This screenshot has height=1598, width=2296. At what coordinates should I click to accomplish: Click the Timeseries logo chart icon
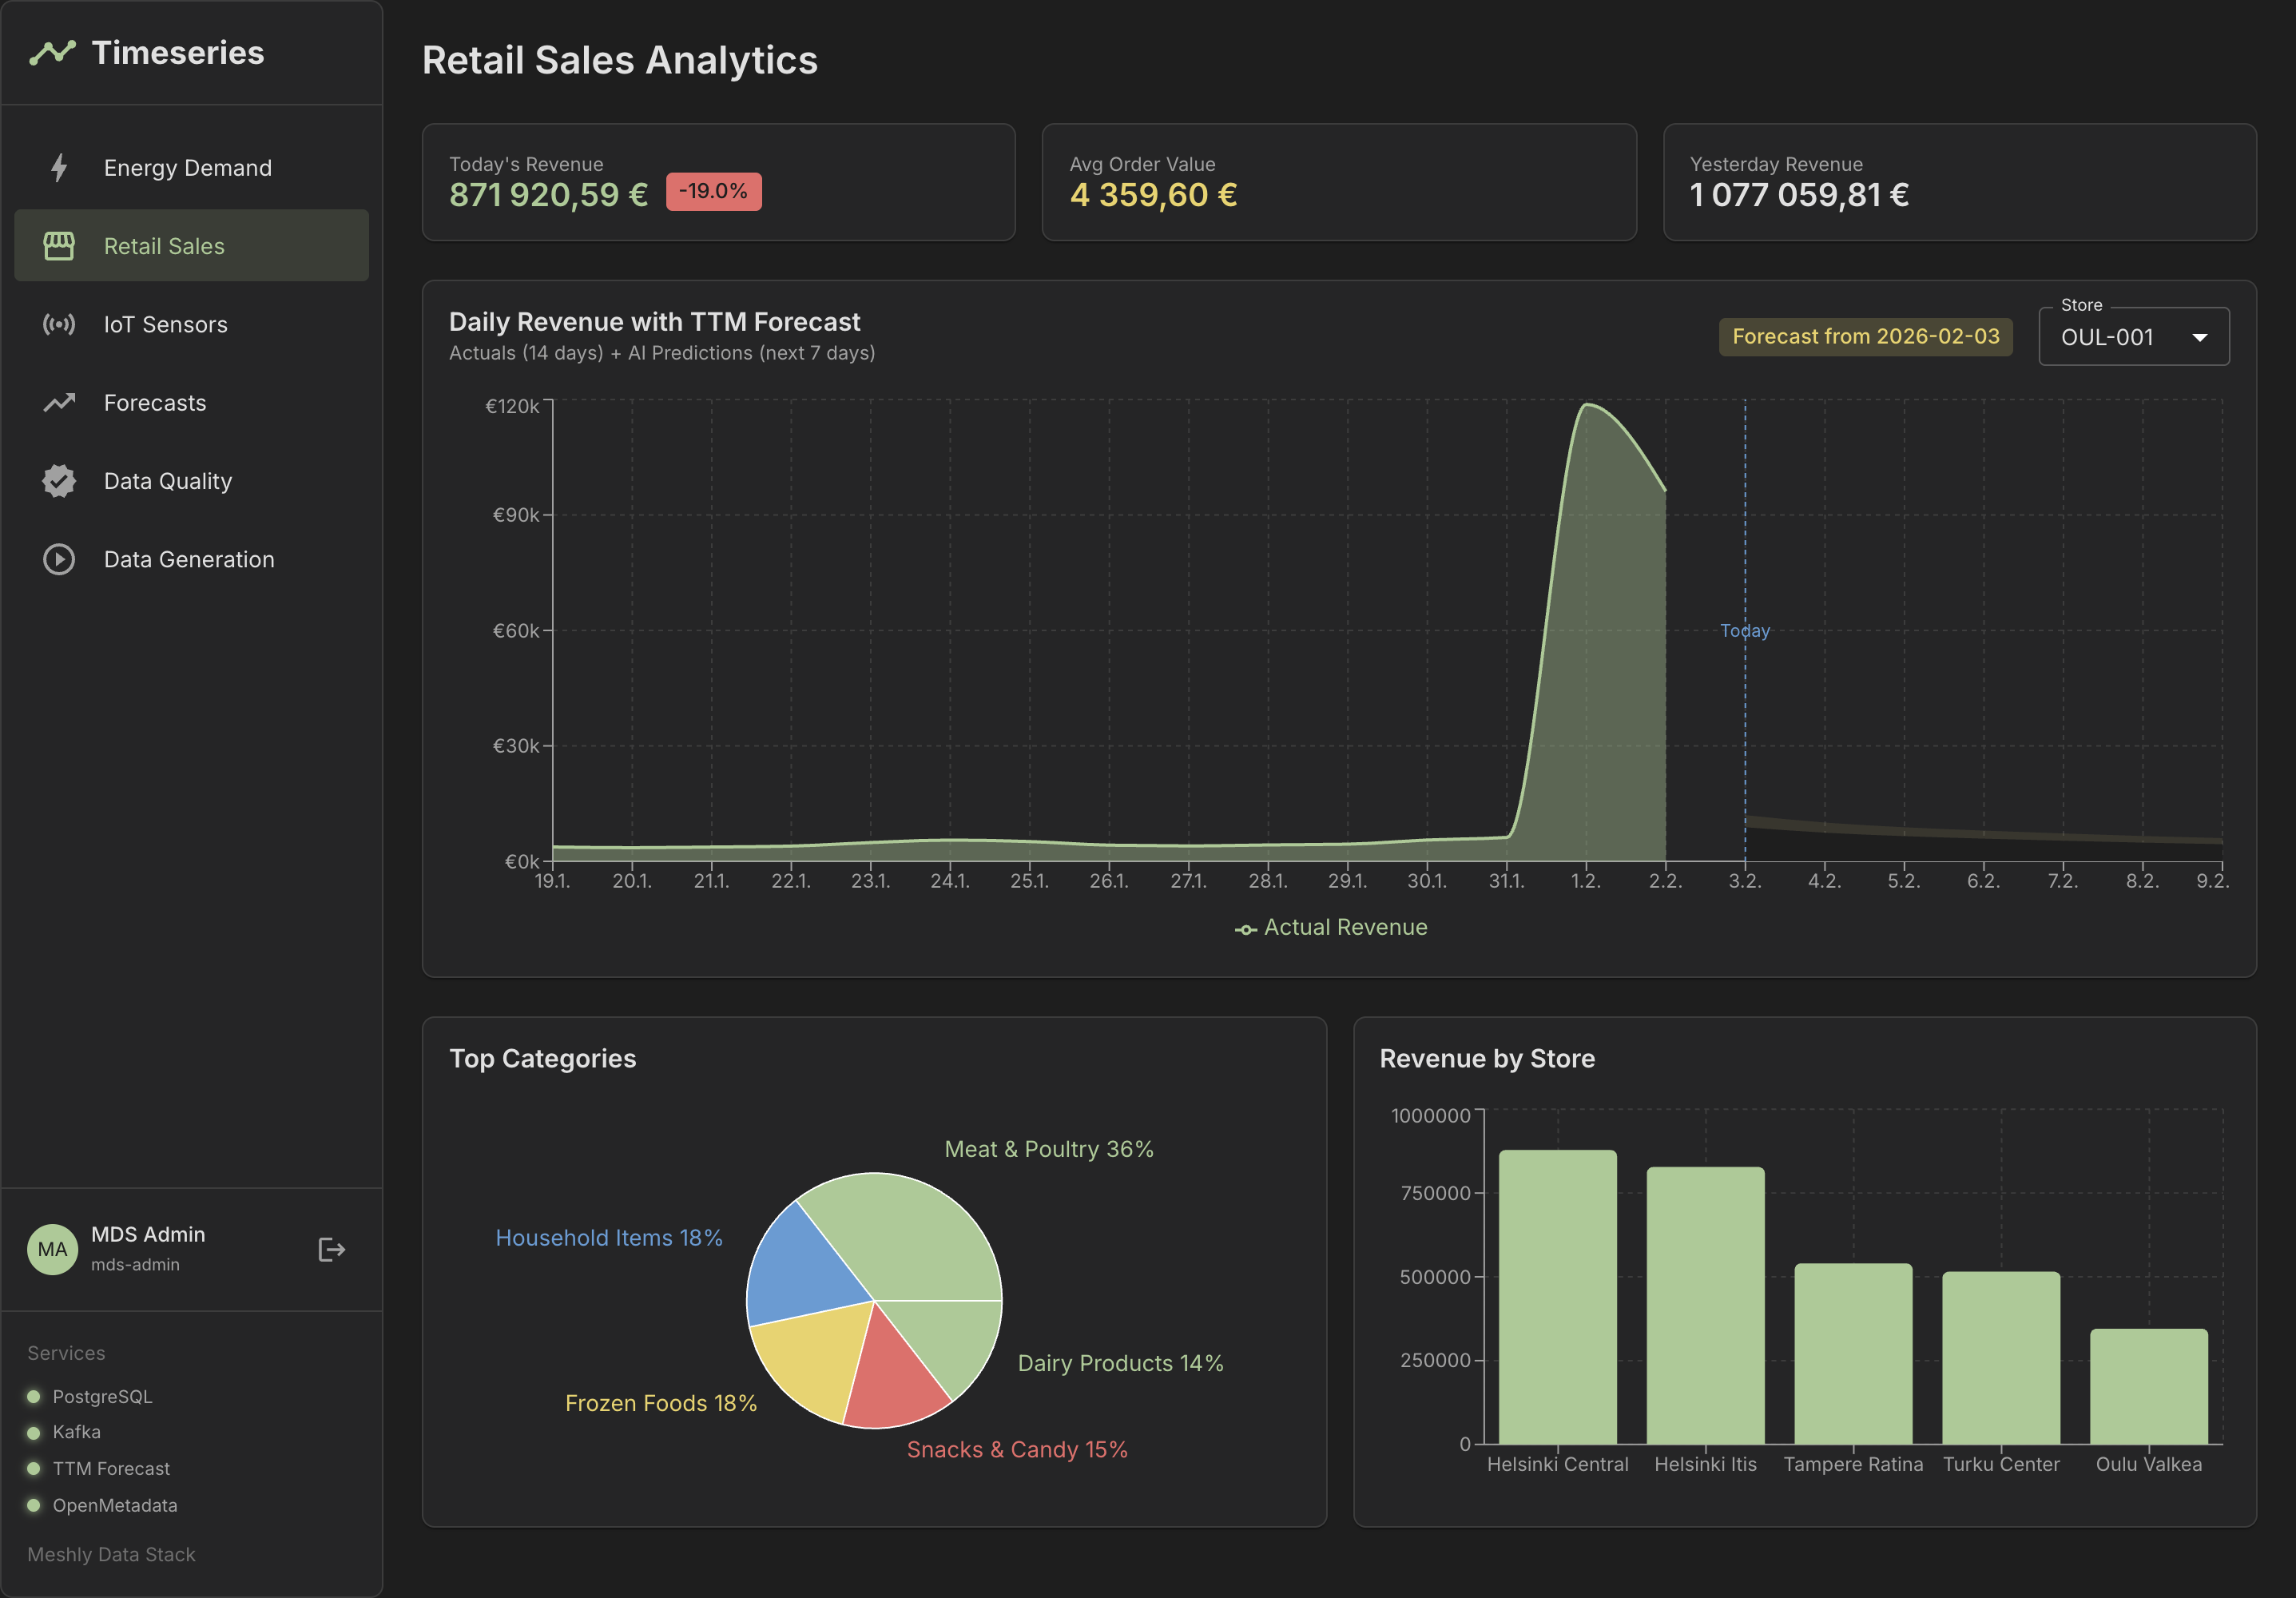(x=53, y=52)
